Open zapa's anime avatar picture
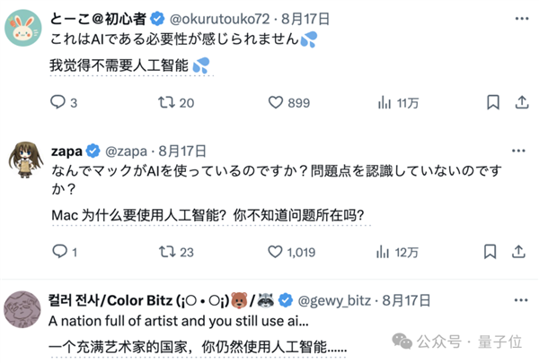 coord(22,161)
